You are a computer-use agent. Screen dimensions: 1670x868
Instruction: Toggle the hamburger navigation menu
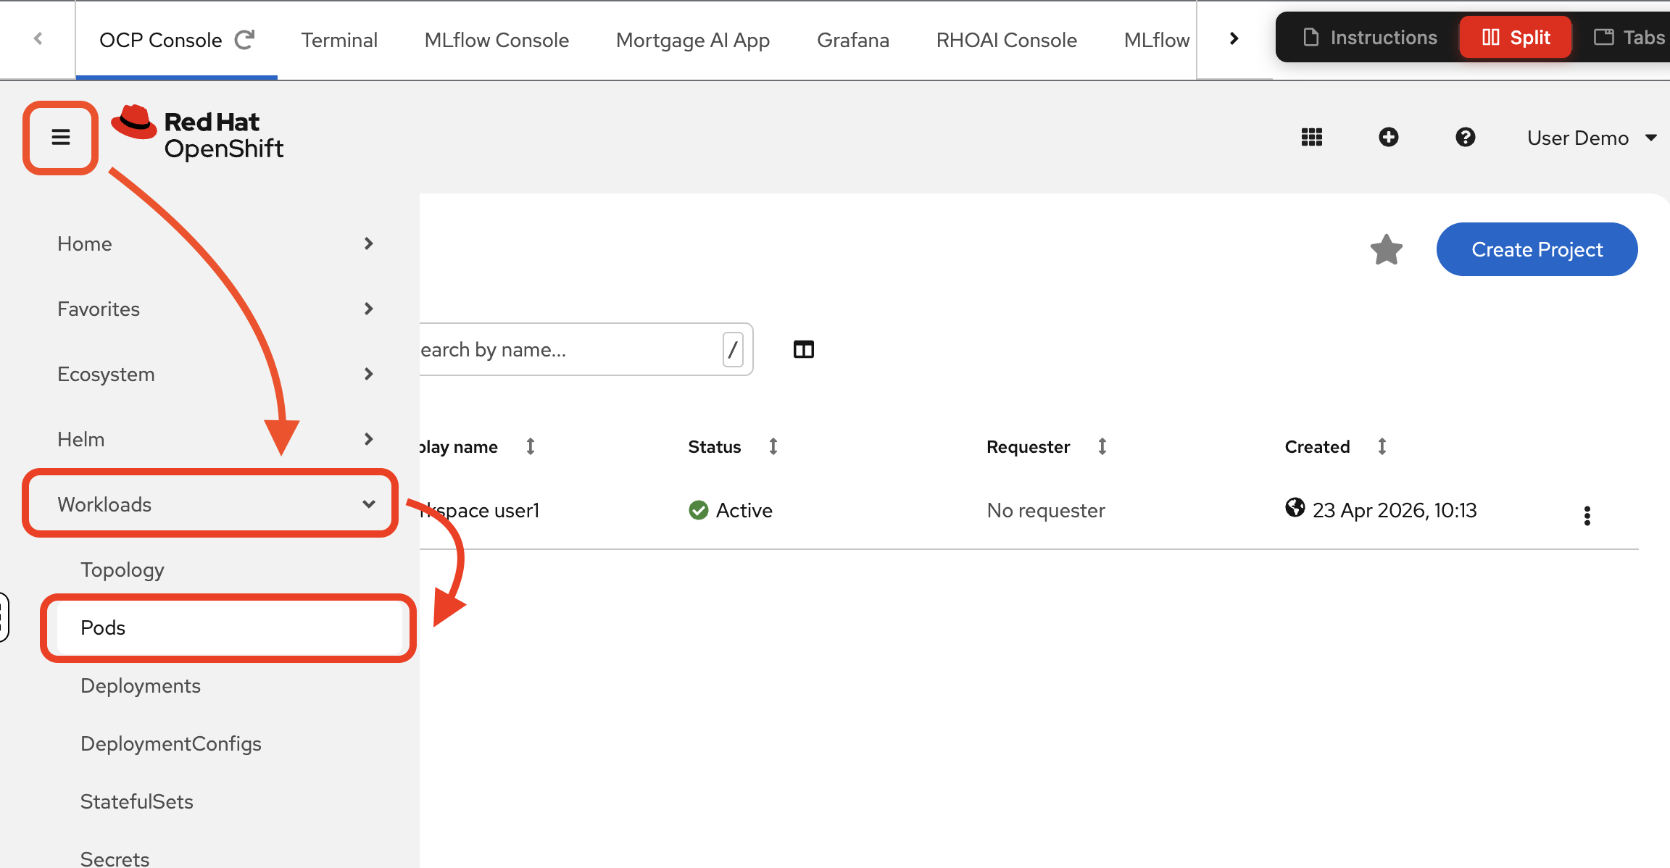click(61, 137)
